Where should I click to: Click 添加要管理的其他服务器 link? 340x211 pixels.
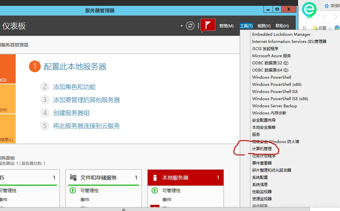click(x=86, y=100)
